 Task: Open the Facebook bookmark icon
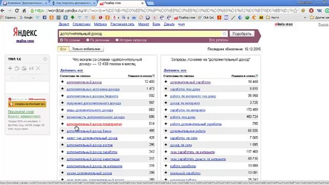[45, 17]
